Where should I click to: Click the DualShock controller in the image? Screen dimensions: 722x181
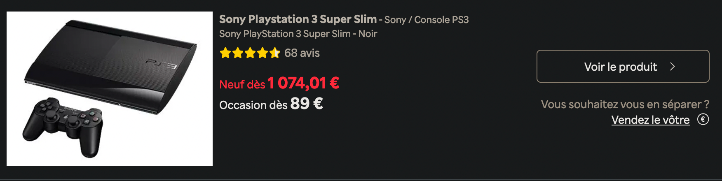coord(63,127)
